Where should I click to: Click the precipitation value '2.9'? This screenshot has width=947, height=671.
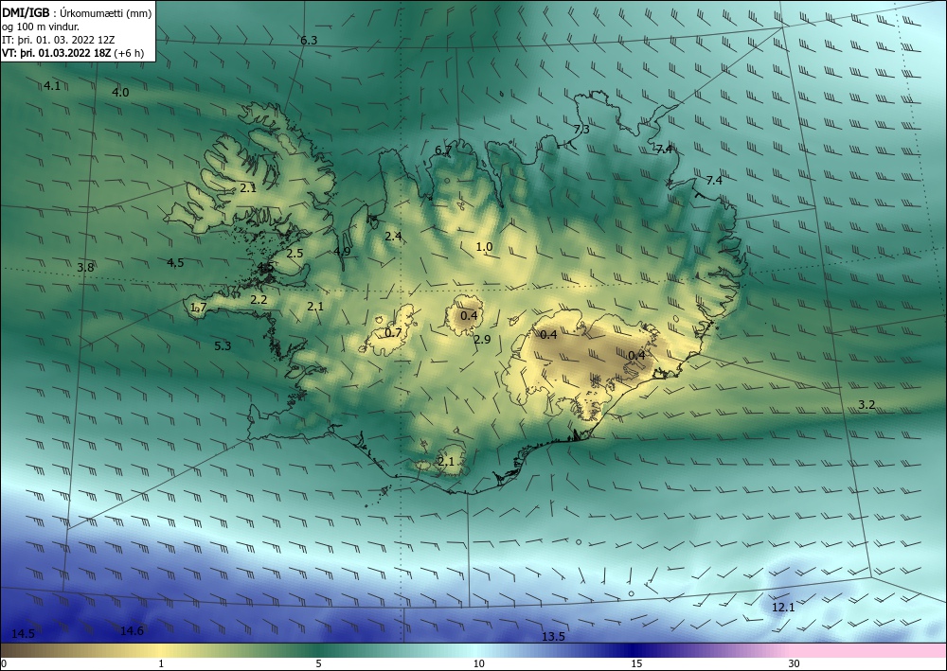(482, 339)
